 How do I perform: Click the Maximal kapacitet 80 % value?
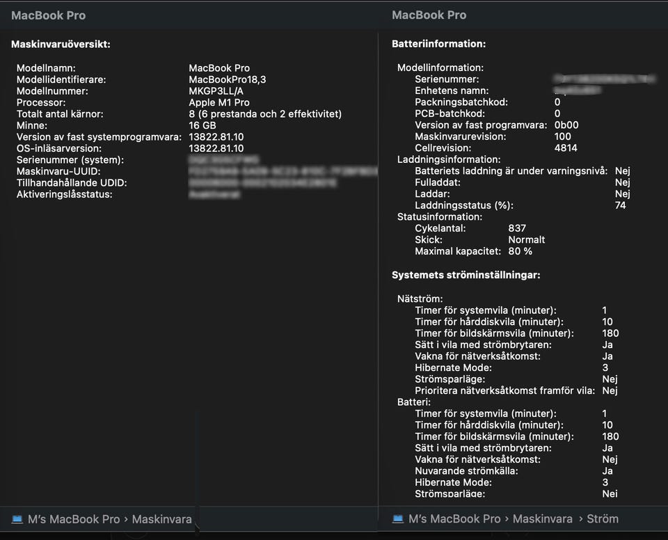pyautogui.click(x=520, y=251)
